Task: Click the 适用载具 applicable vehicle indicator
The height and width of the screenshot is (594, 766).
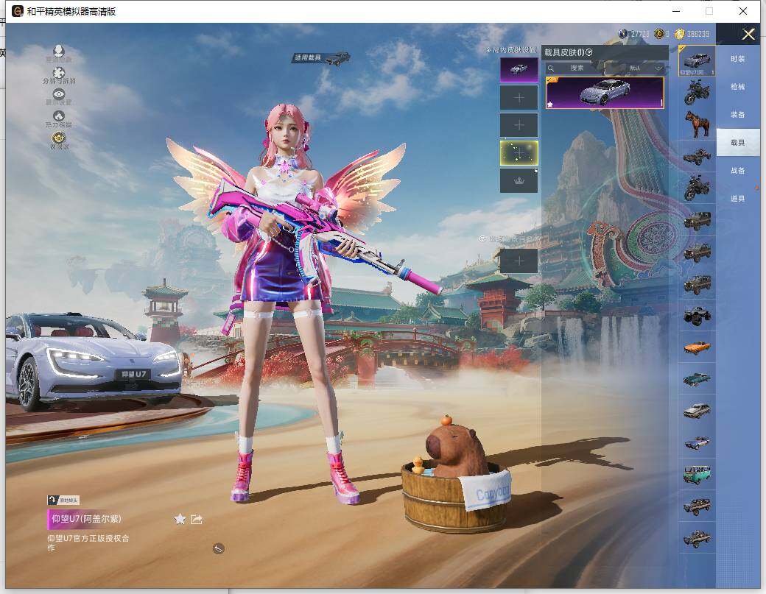Action: point(321,57)
